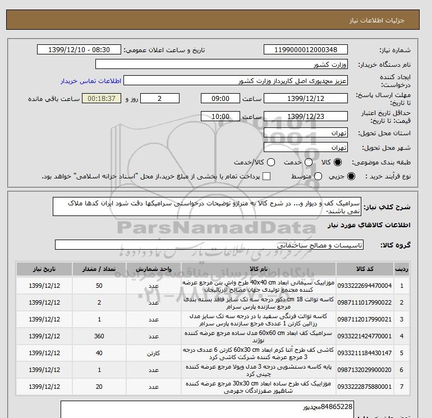Toggle the treasury bonds payment checkbox
This screenshot has height=418, width=432.
coord(266,176)
